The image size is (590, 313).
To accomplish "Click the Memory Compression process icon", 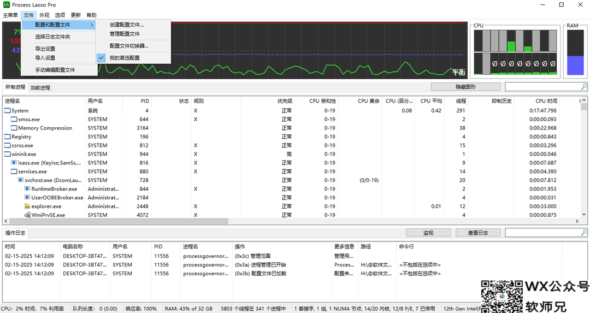I will (x=14, y=128).
